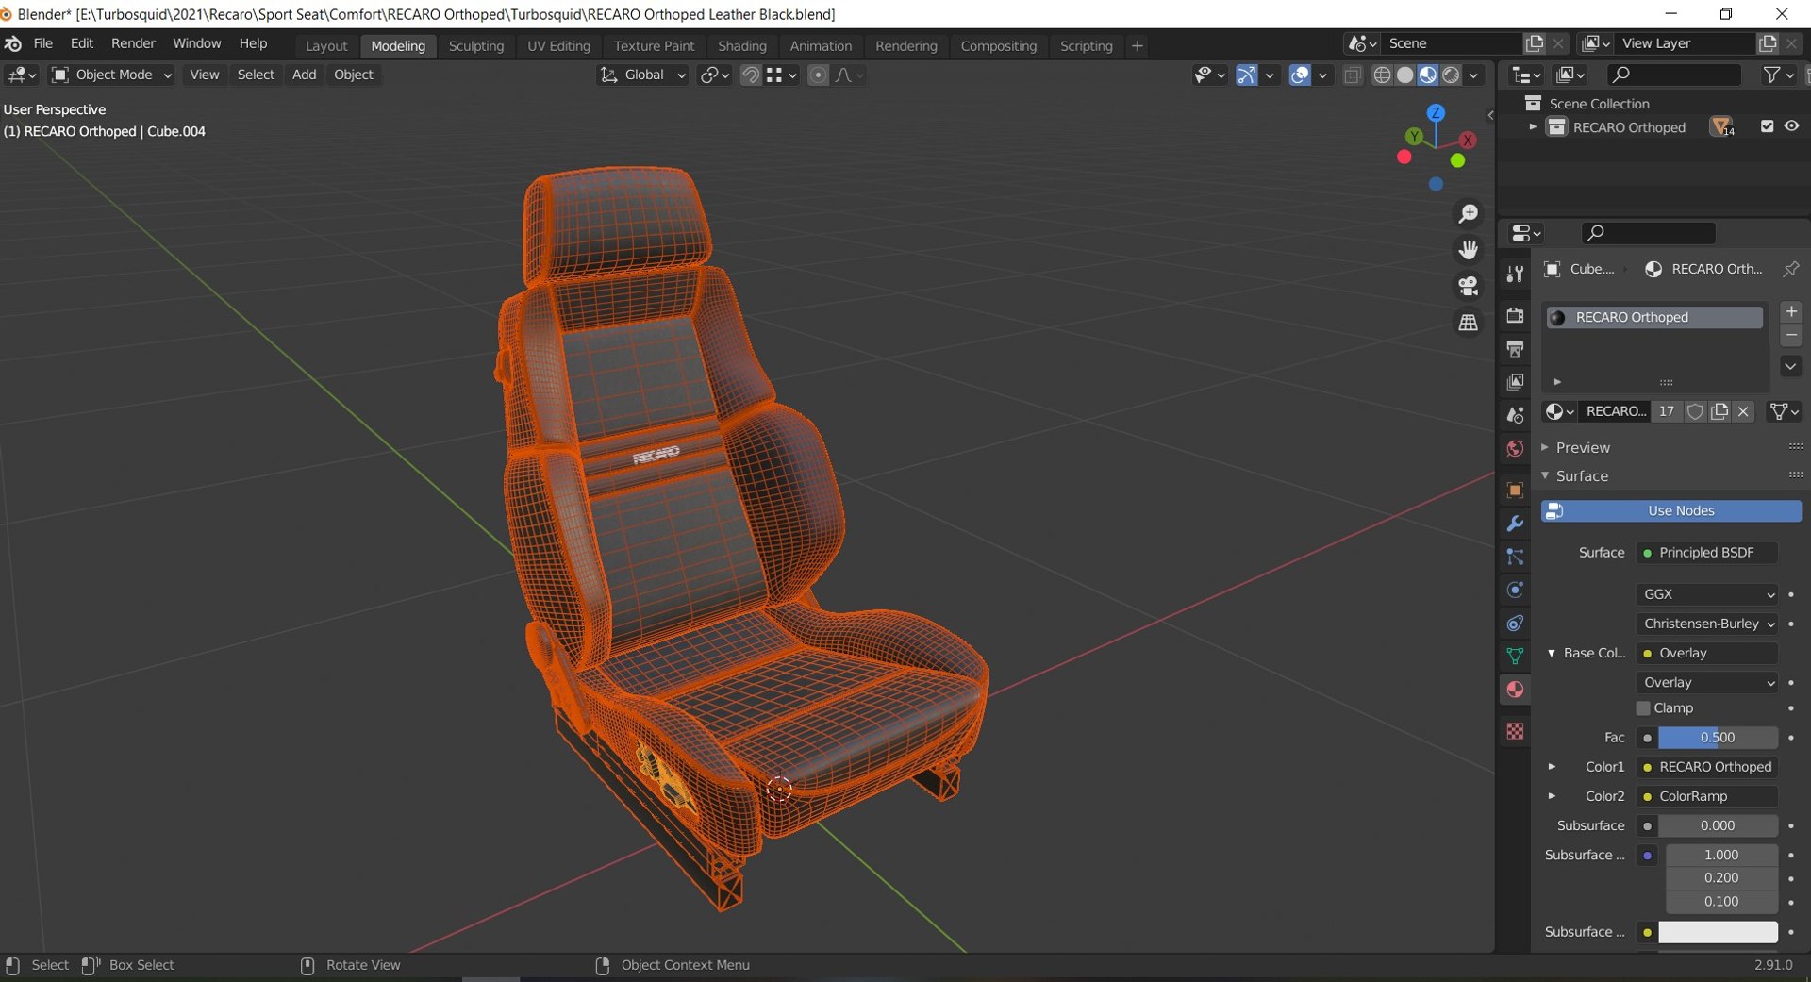Open the Global transform orientation dropdown
Image resolution: width=1811 pixels, height=982 pixels.
tap(643, 75)
